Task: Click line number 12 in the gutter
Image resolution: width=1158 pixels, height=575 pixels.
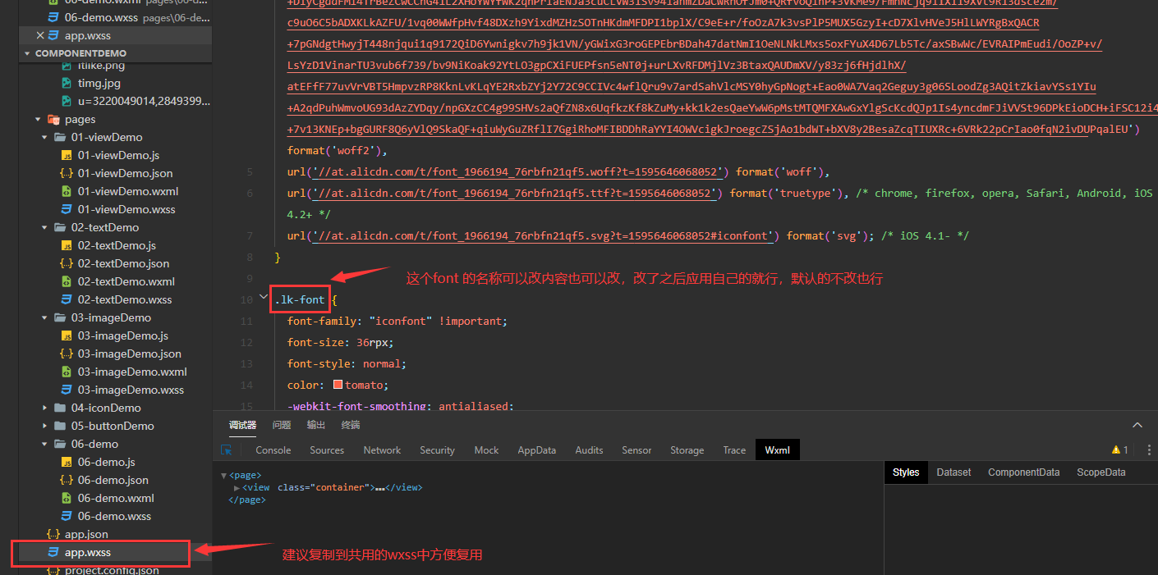Action: pos(246,343)
